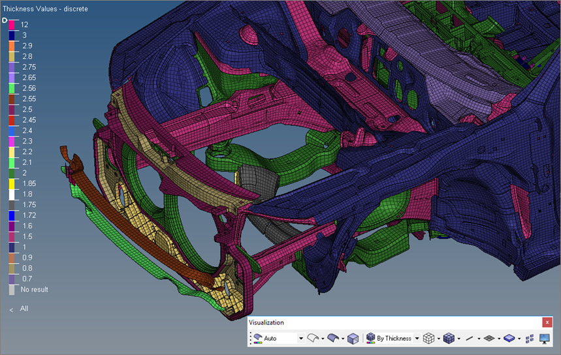Click the 1D line element display icon
Viewport: 561px width, 355px height.
[469, 338]
